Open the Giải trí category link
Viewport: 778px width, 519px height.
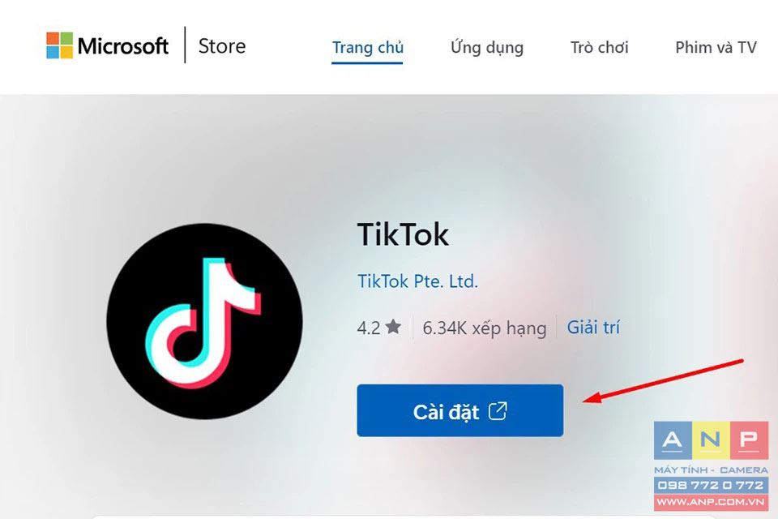(x=593, y=328)
